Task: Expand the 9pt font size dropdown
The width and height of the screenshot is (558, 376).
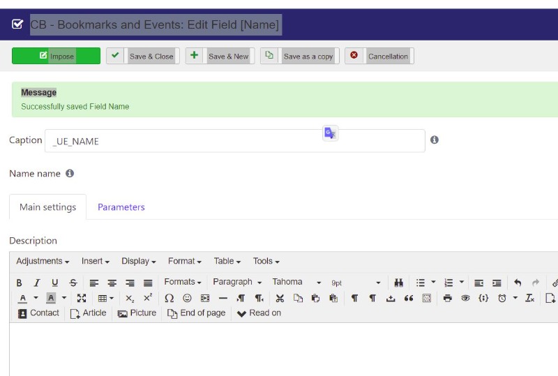Action: [x=356, y=283]
